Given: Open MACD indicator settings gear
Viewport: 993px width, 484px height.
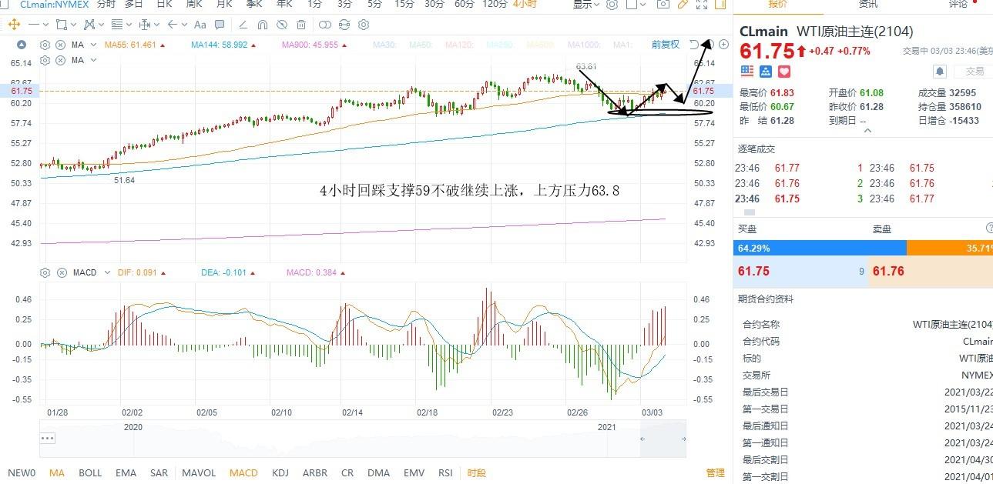Looking at the screenshot, I should pyautogui.click(x=45, y=272).
